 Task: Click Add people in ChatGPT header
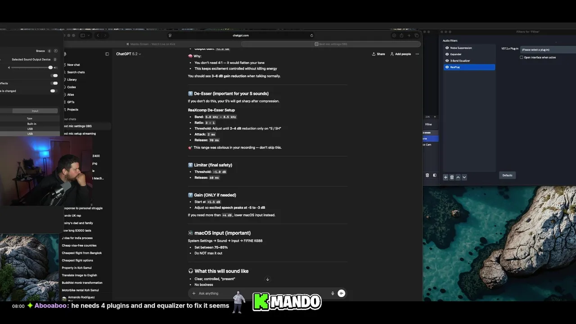click(400, 54)
